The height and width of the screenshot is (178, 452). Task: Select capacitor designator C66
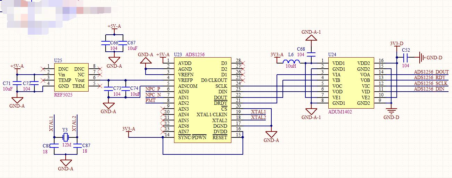click(x=114, y=43)
